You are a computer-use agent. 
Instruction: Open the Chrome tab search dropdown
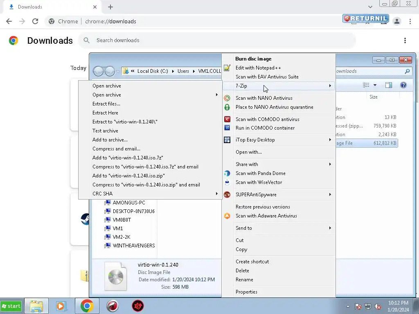point(370,7)
